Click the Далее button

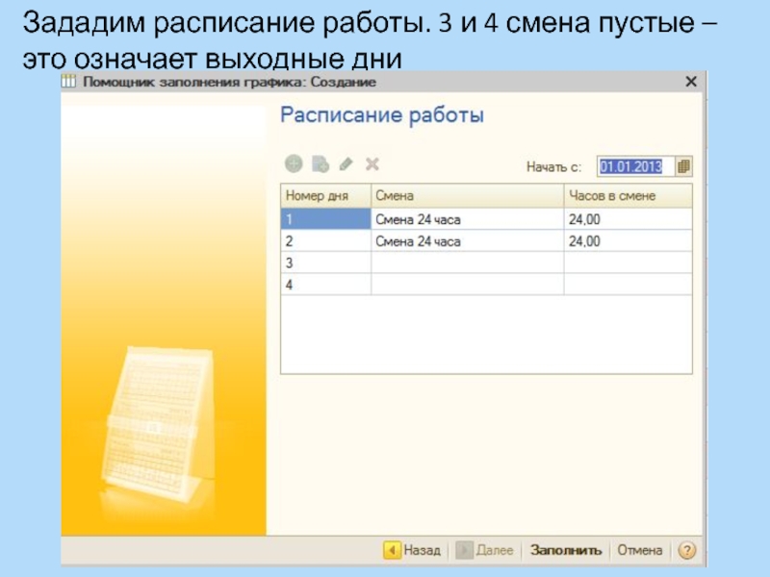tap(485, 550)
